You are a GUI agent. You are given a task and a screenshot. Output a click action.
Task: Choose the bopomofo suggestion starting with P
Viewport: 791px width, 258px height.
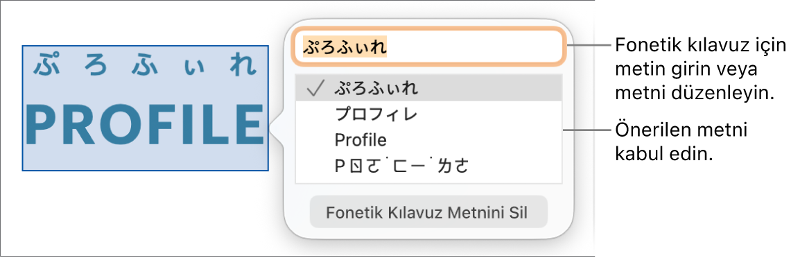point(428,166)
